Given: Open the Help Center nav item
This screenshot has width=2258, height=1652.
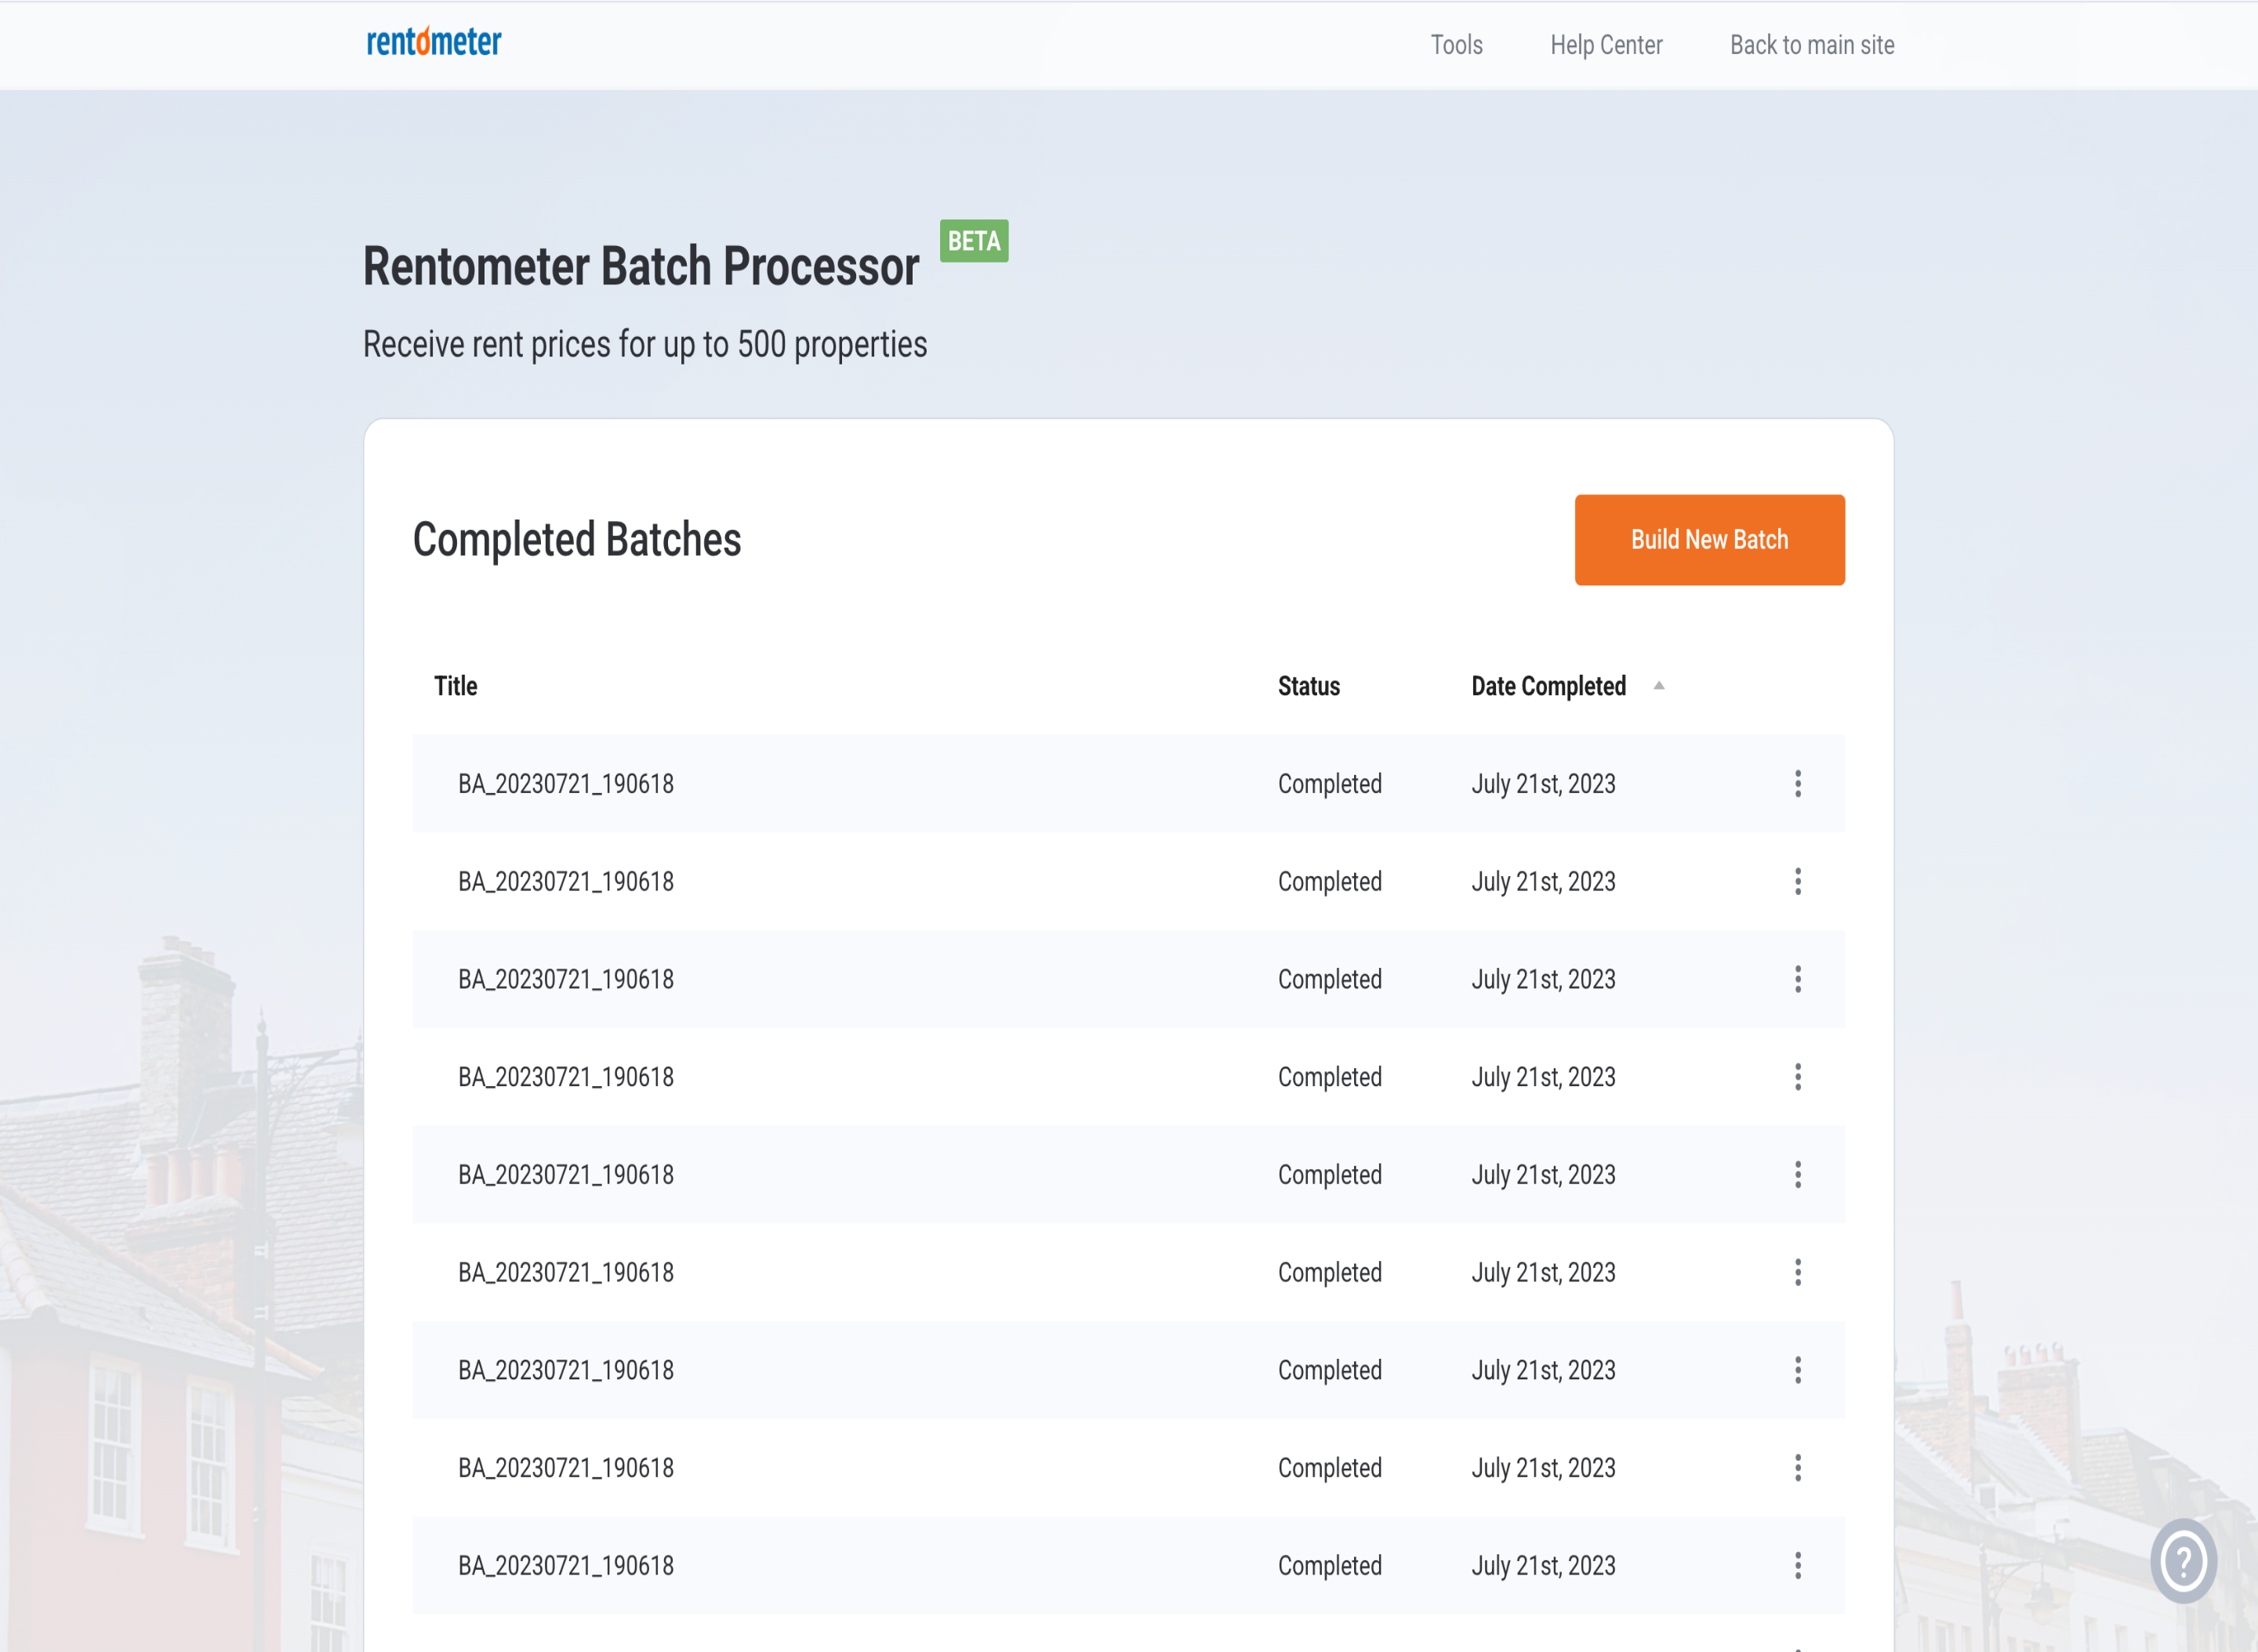Looking at the screenshot, I should (x=1606, y=45).
